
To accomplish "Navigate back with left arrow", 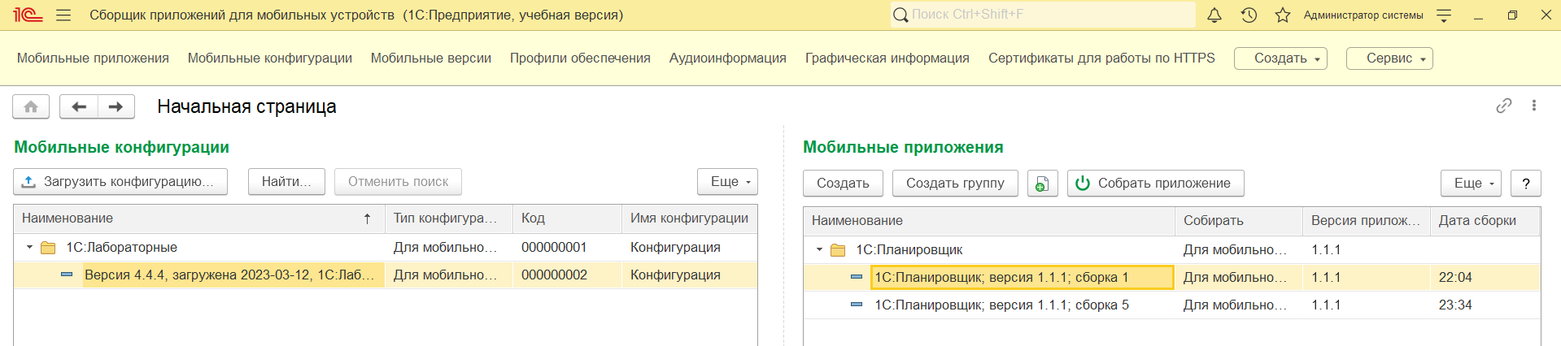I will (79, 106).
